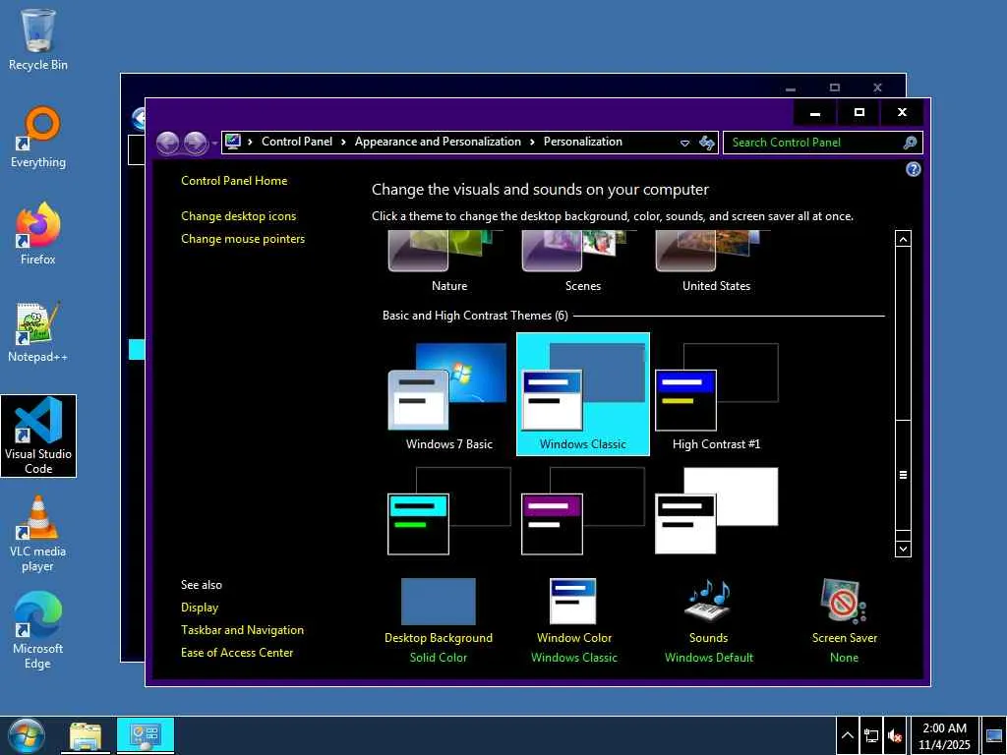Screen dimensions: 1007x755
Task: Open Desktop Background settings icon
Action: [x=438, y=602]
